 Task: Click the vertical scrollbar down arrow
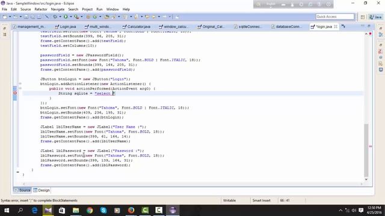pyautogui.click(x=366, y=179)
